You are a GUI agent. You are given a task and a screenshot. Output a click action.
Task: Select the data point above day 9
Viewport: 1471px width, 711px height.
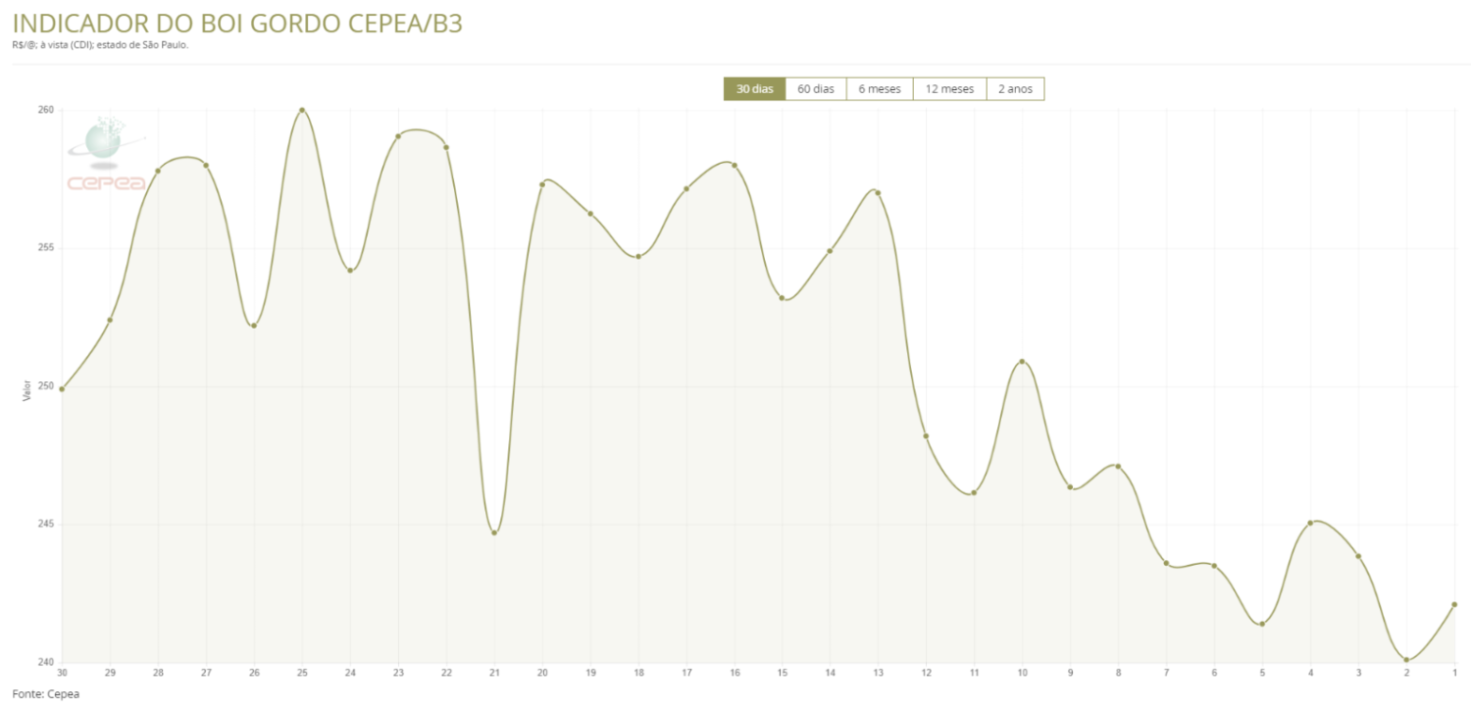1070,487
